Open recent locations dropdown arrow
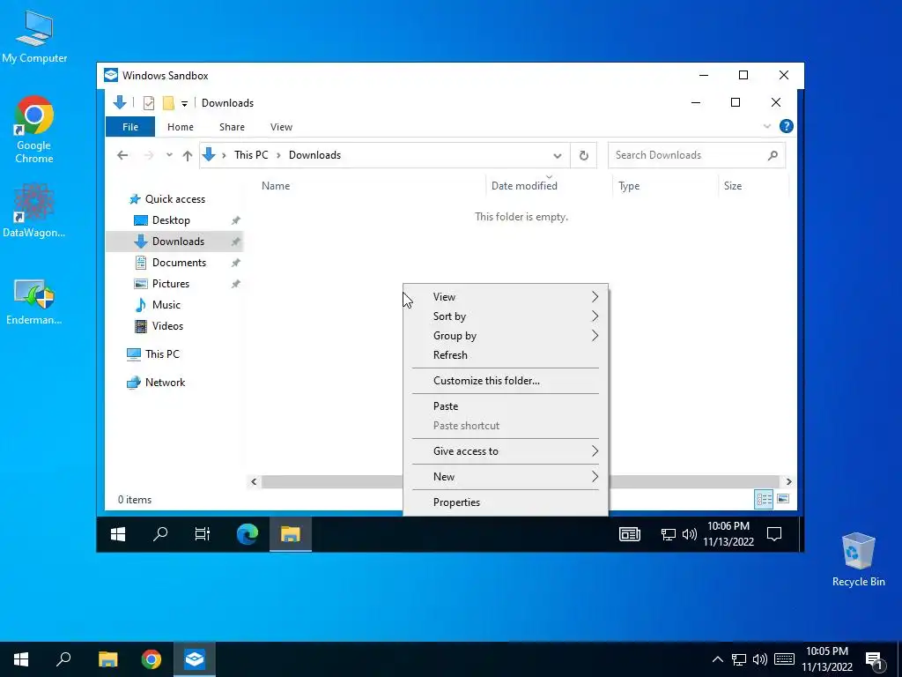This screenshot has height=677, width=902. click(x=168, y=155)
